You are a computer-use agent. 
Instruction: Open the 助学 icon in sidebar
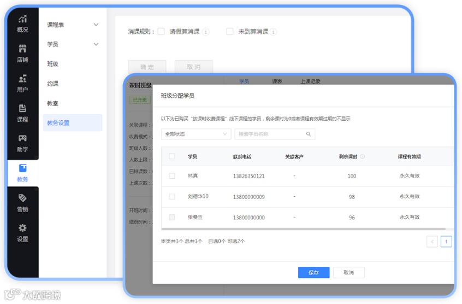pos(23,138)
